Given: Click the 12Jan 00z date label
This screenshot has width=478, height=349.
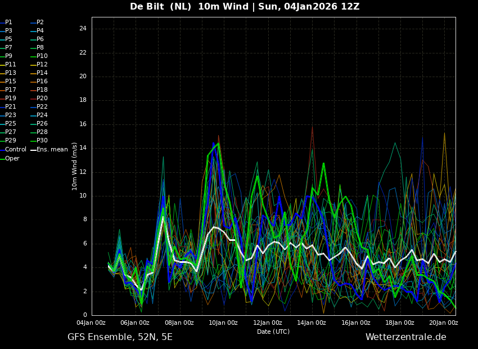Looking at the screenshot, I should [267, 323].
